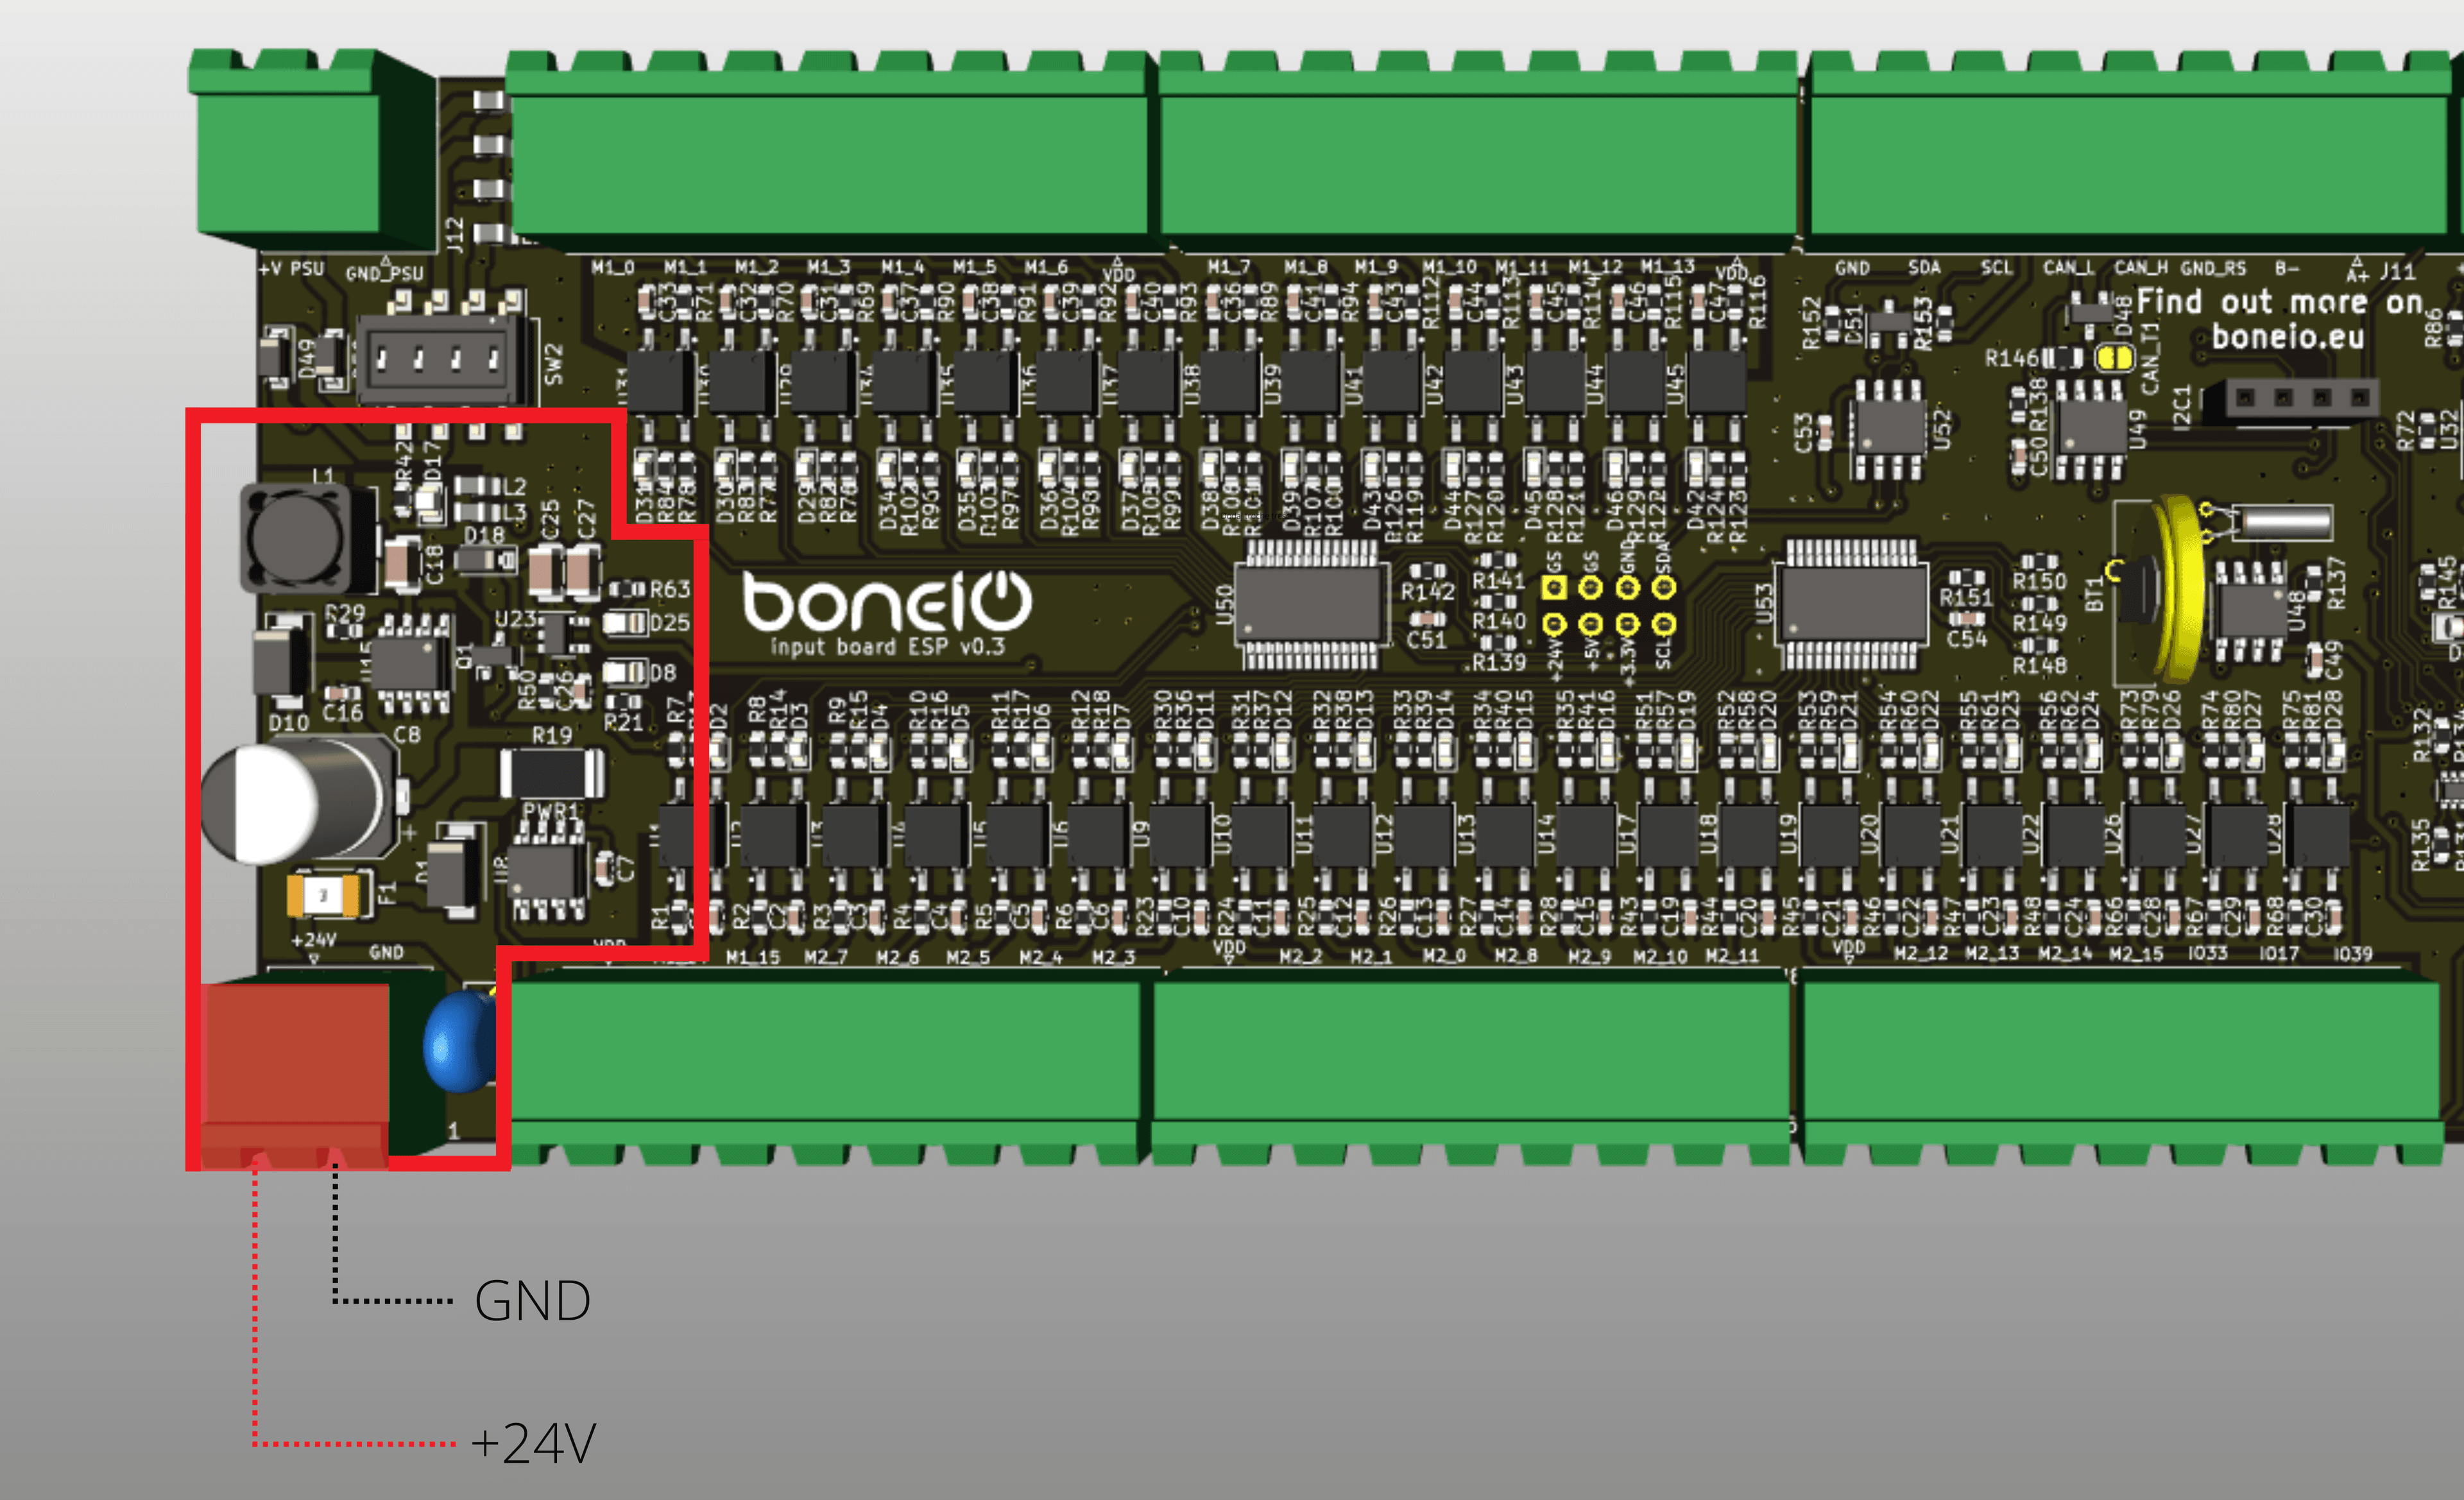Click the 'input board ESP v0.3' text
Viewport: 2464px width, 1500px height.
[887, 647]
